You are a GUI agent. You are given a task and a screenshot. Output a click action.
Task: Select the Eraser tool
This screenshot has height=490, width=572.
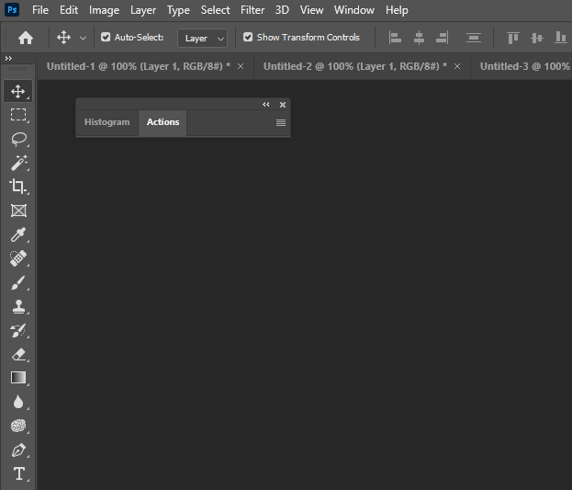18,355
